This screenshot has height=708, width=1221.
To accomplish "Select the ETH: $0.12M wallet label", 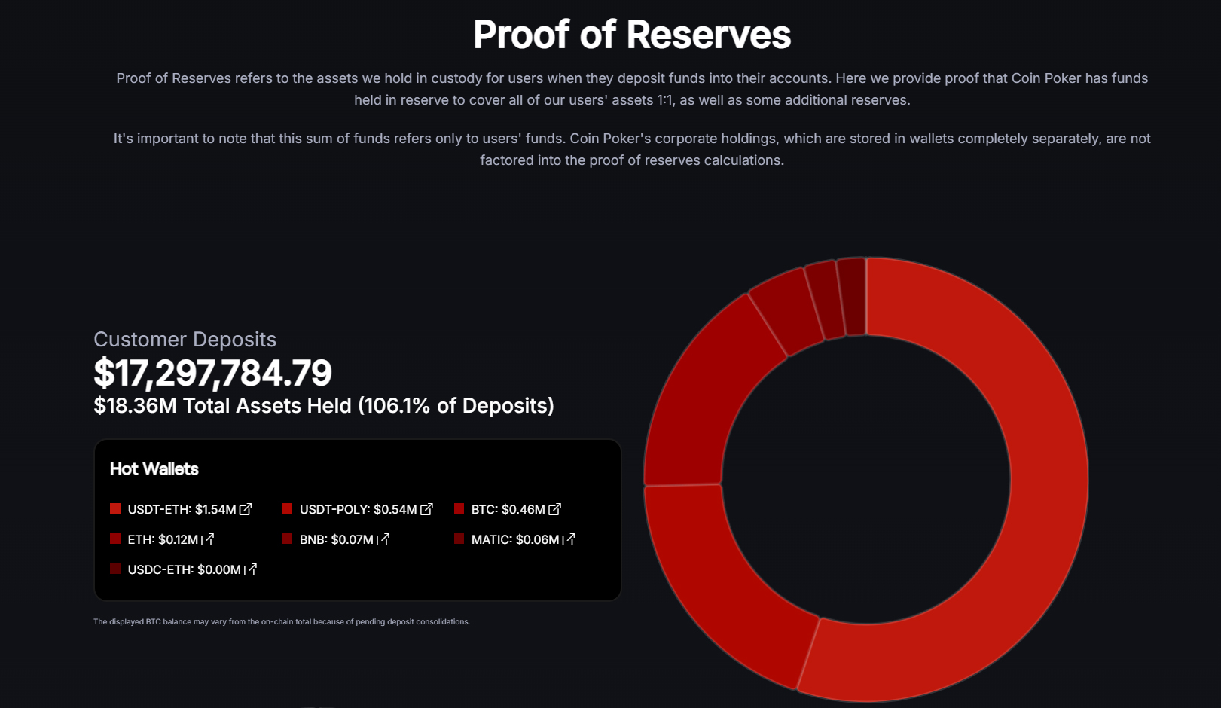I will pos(163,539).
